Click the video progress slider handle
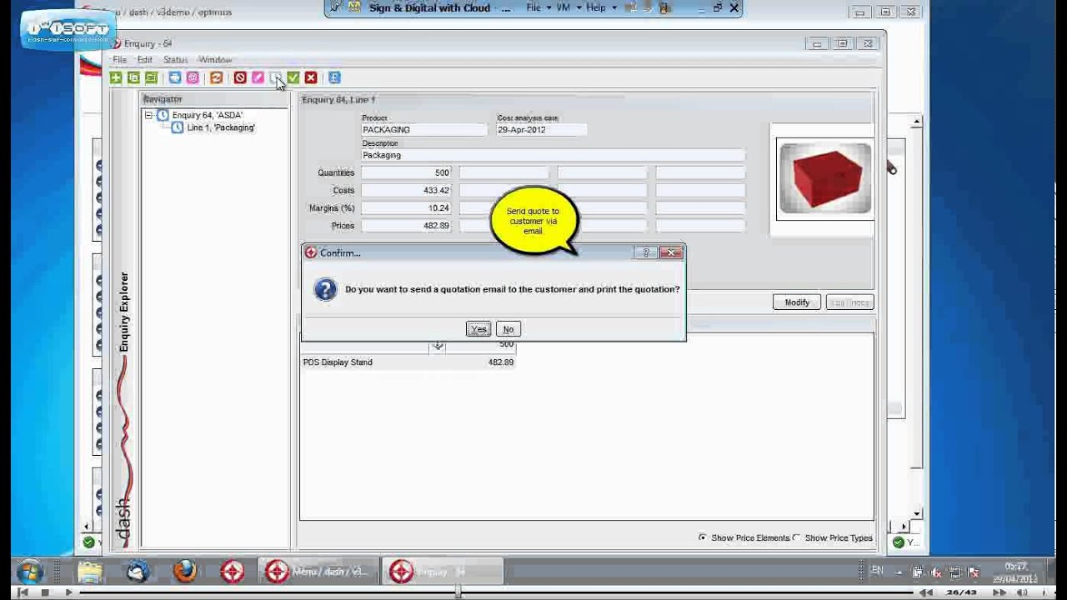The width and height of the screenshot is (1067, 600). 458,592
